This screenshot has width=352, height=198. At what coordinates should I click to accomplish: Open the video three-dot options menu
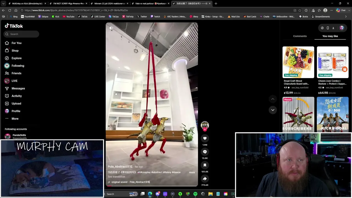coord(193,28)
